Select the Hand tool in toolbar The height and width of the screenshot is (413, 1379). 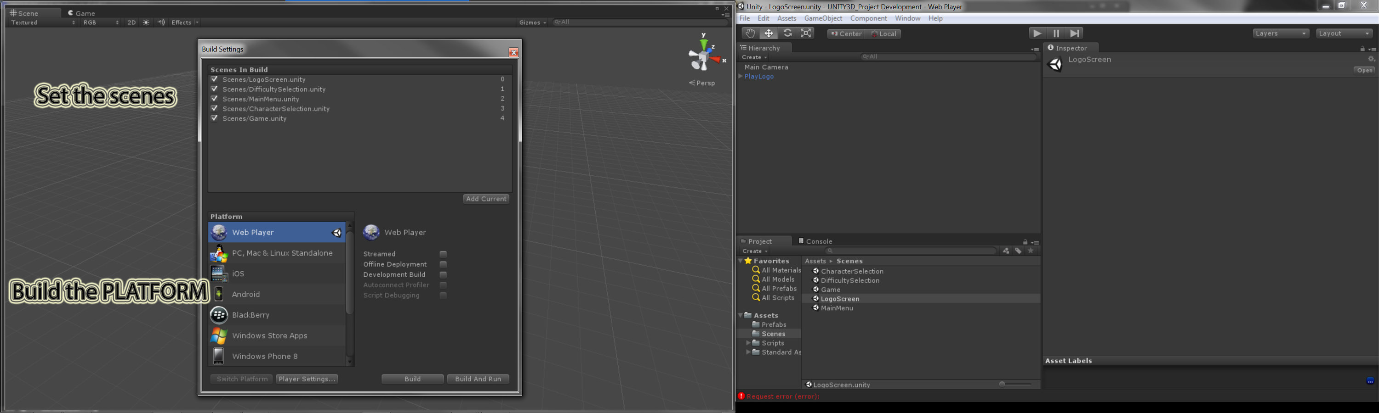[x=750, y=33]
